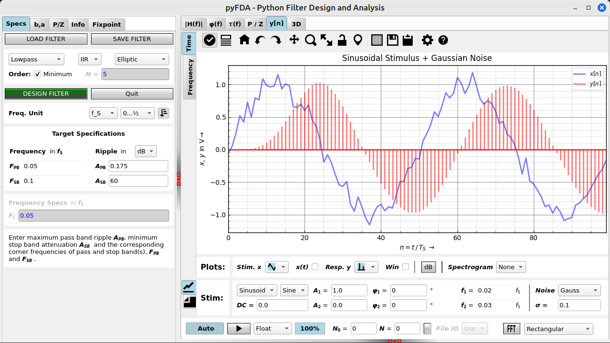Open the 0...½ frequency range dropdown

click(x=138, y=113)
